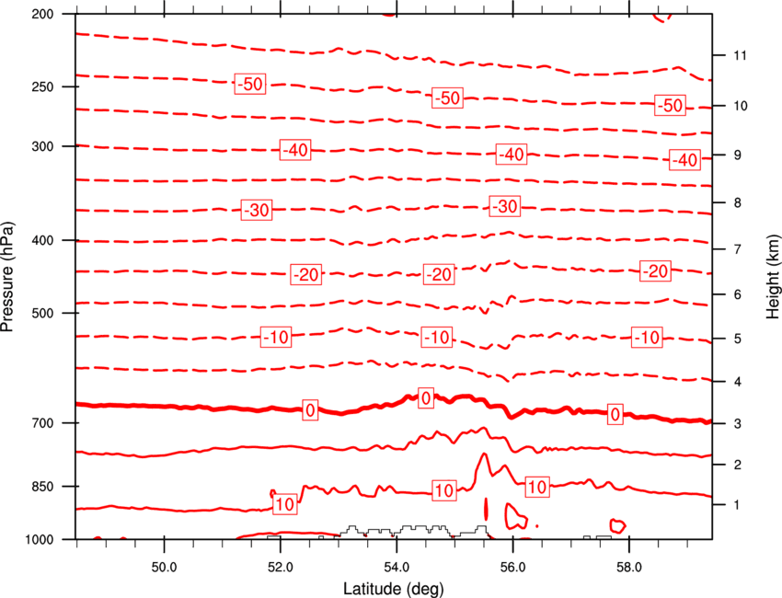Click the 56.0 latitude tick label
Screen dimensions: 782x598
512,568
